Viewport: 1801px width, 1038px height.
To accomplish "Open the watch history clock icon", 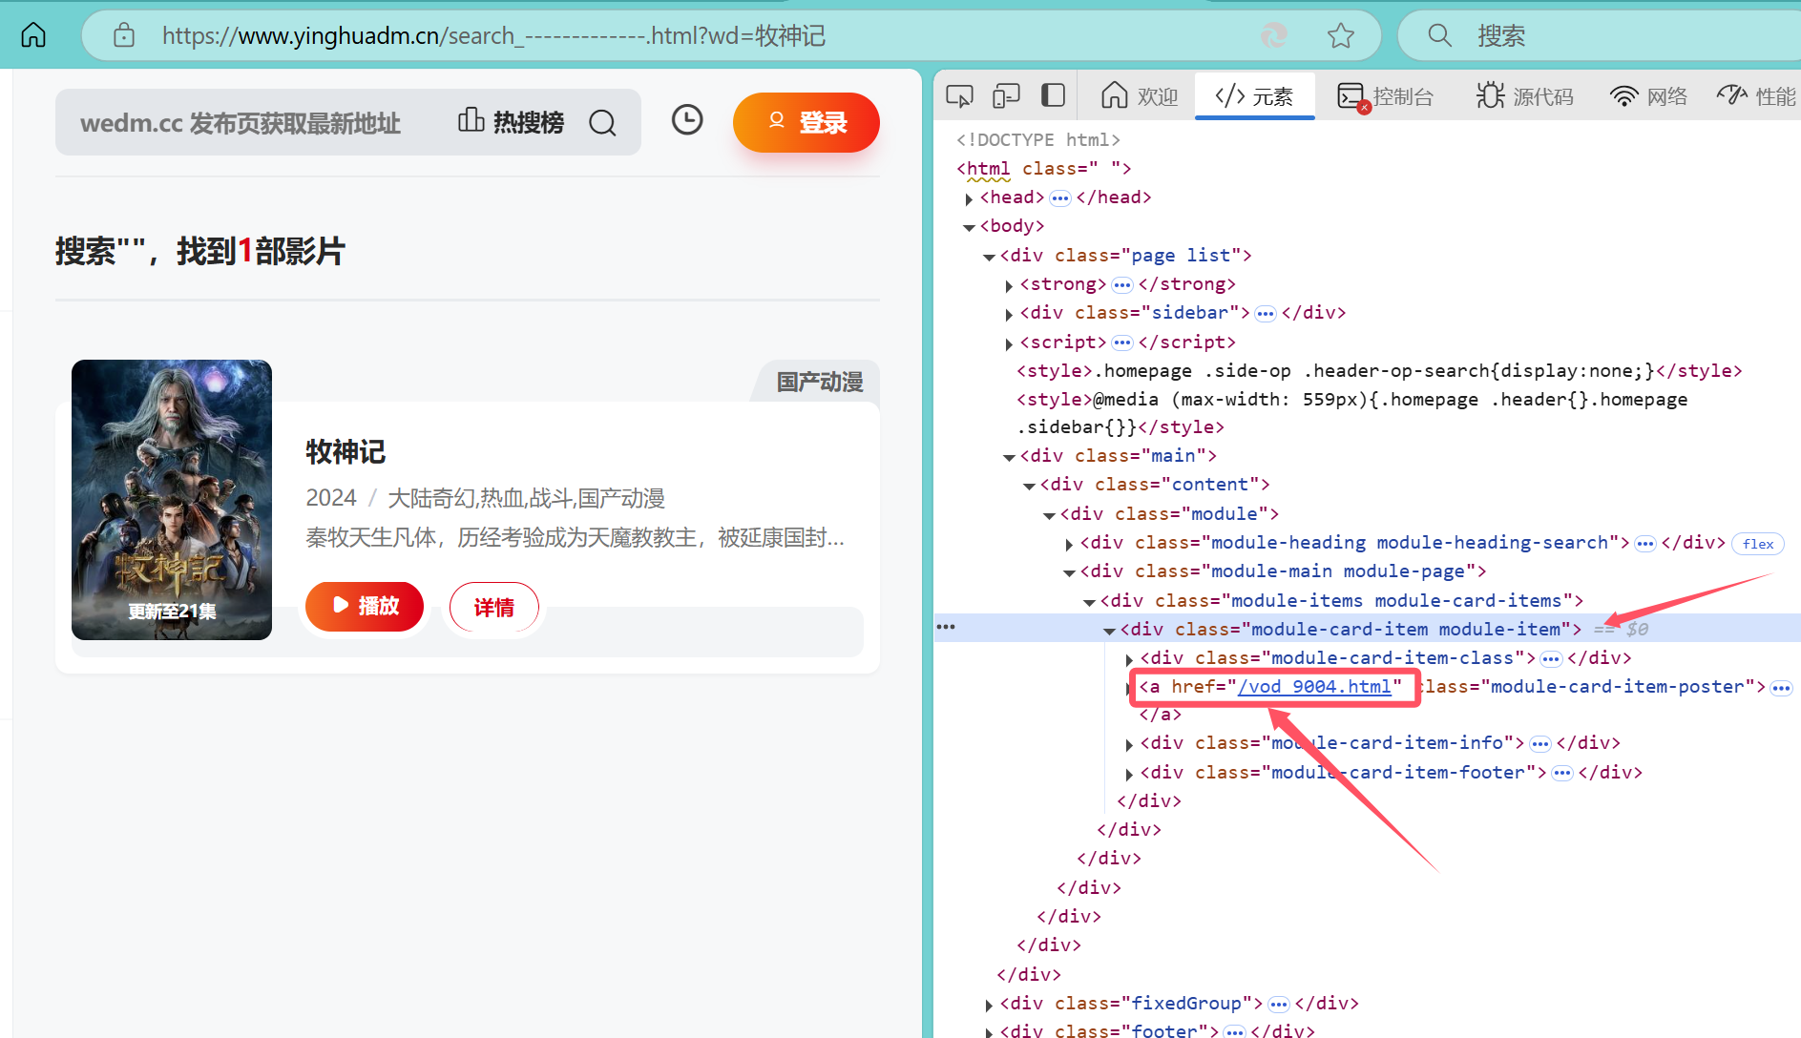I will click(686, 120).
